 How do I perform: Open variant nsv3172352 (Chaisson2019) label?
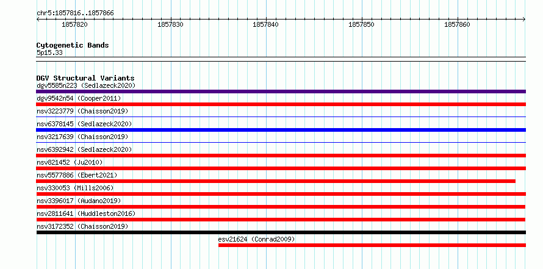[82, 226]
